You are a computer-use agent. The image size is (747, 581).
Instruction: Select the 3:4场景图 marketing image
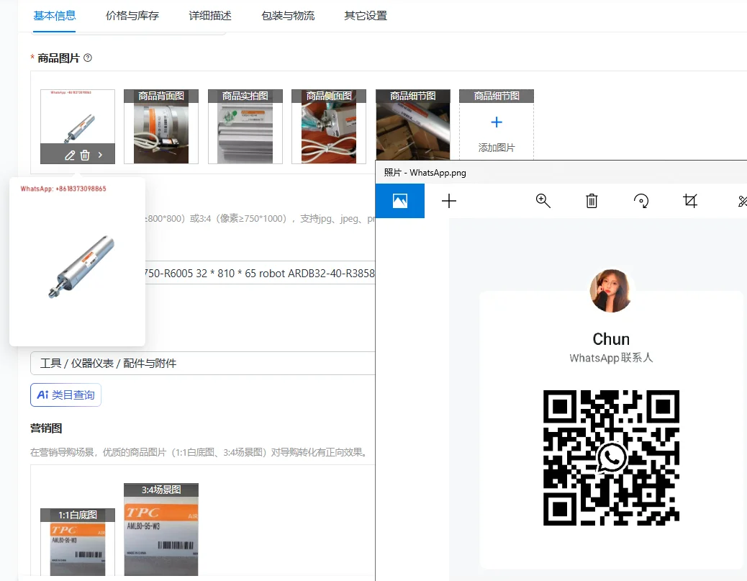[x=161, y=530]
